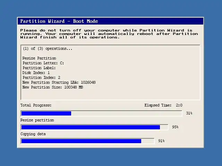
Task: Click the 31% total progress value
Action: pos(189,113)
